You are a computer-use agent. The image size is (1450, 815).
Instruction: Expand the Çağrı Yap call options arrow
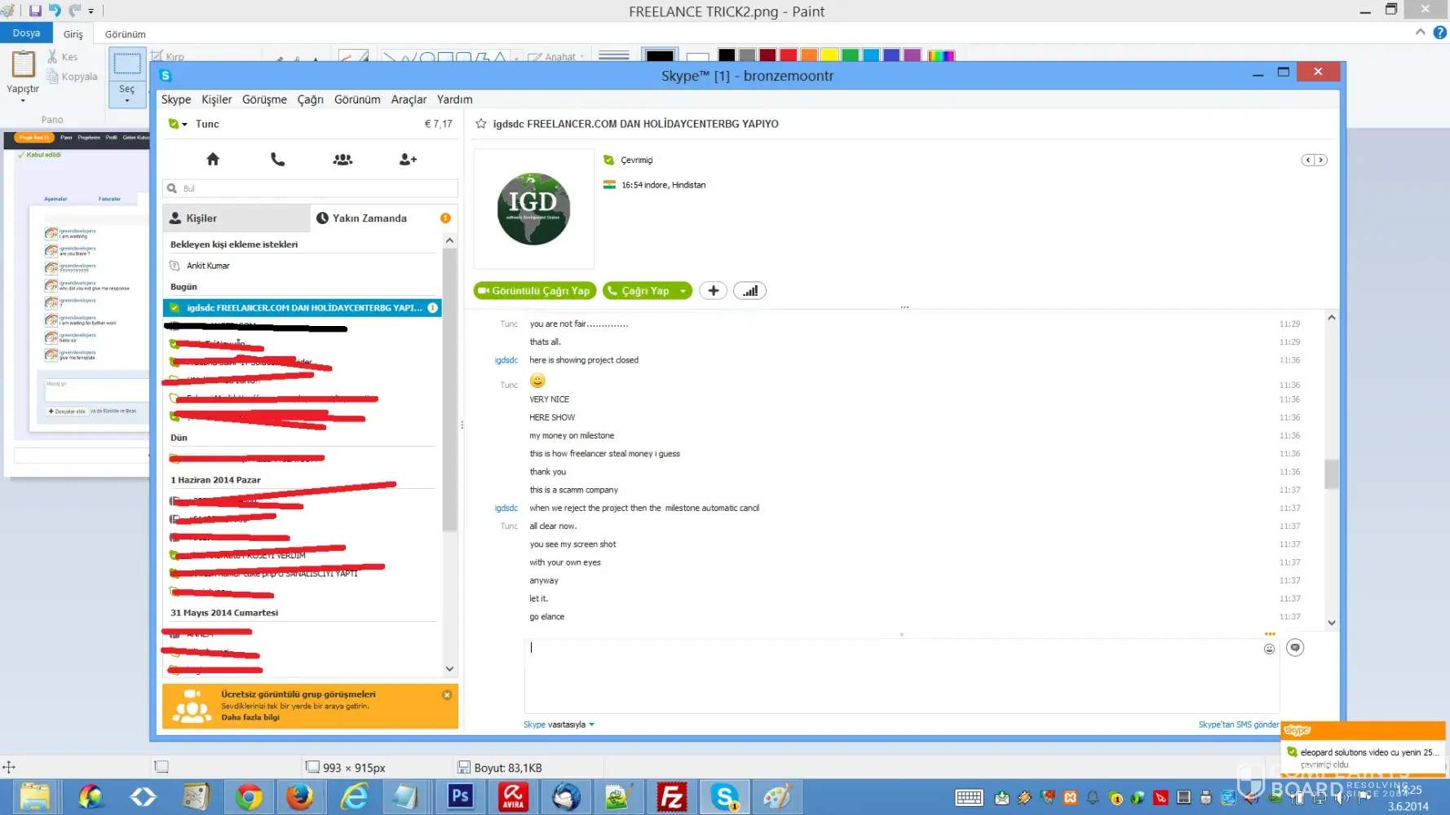683,291
